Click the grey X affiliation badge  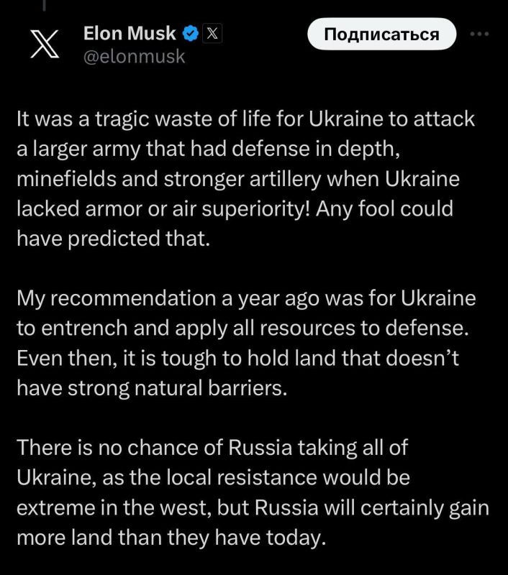212,32
